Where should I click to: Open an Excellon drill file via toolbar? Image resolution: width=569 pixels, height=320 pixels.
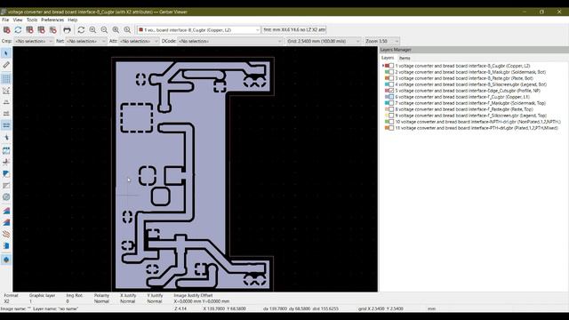pos(42,29)
